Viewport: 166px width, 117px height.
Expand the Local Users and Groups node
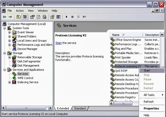(9, 41)
